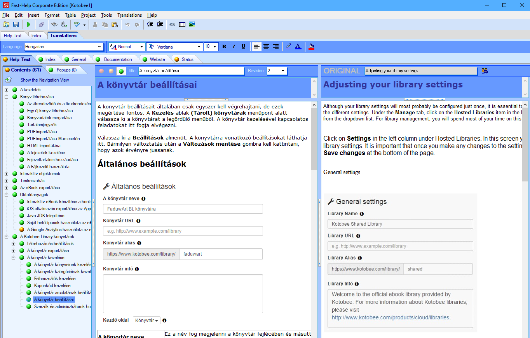Pick the highlighter color tool
The height and width of the screenshot is (338, 530).
pyautogui.click(x=288, y=47)
